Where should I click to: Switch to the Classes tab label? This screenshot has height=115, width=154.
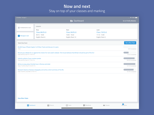pyautogui.click(x=107, y=105)
